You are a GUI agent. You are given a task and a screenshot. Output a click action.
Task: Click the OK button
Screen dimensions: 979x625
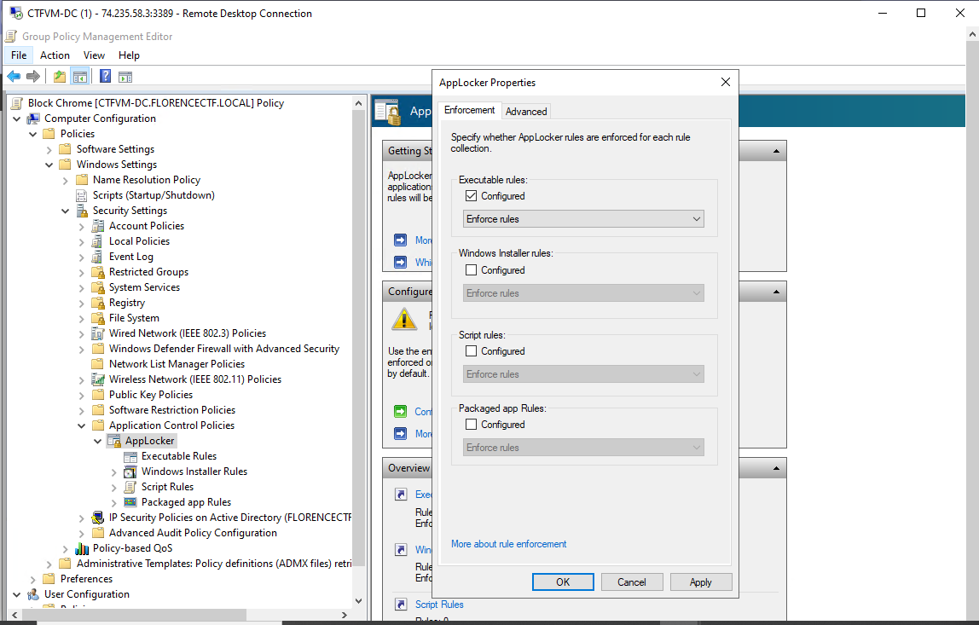(563, 582)
